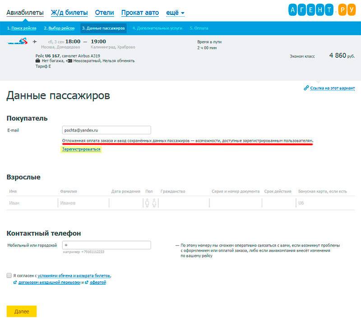
Task: Click the Ural Airlines logo
Action: [x=18, y=41]
